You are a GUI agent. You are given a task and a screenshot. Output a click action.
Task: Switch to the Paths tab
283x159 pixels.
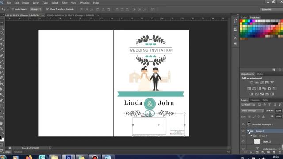(x=265, y=100)
